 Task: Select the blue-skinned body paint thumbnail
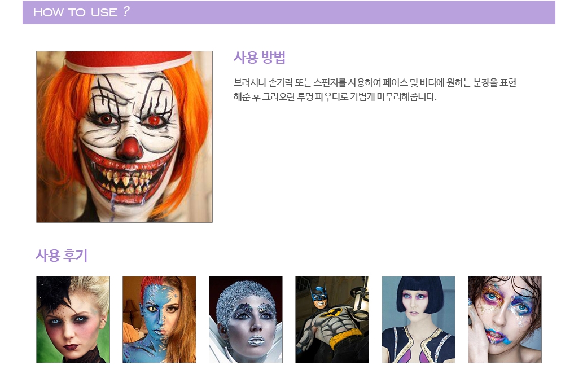[x=159, y=319]
